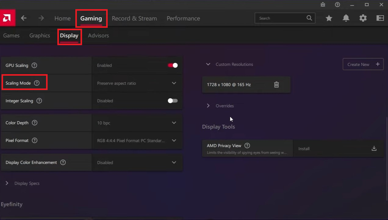Image resolution: width=388 pixels, height=220 pixels.
Task: Open the notifications bell
Action: [x=346, y=18]
